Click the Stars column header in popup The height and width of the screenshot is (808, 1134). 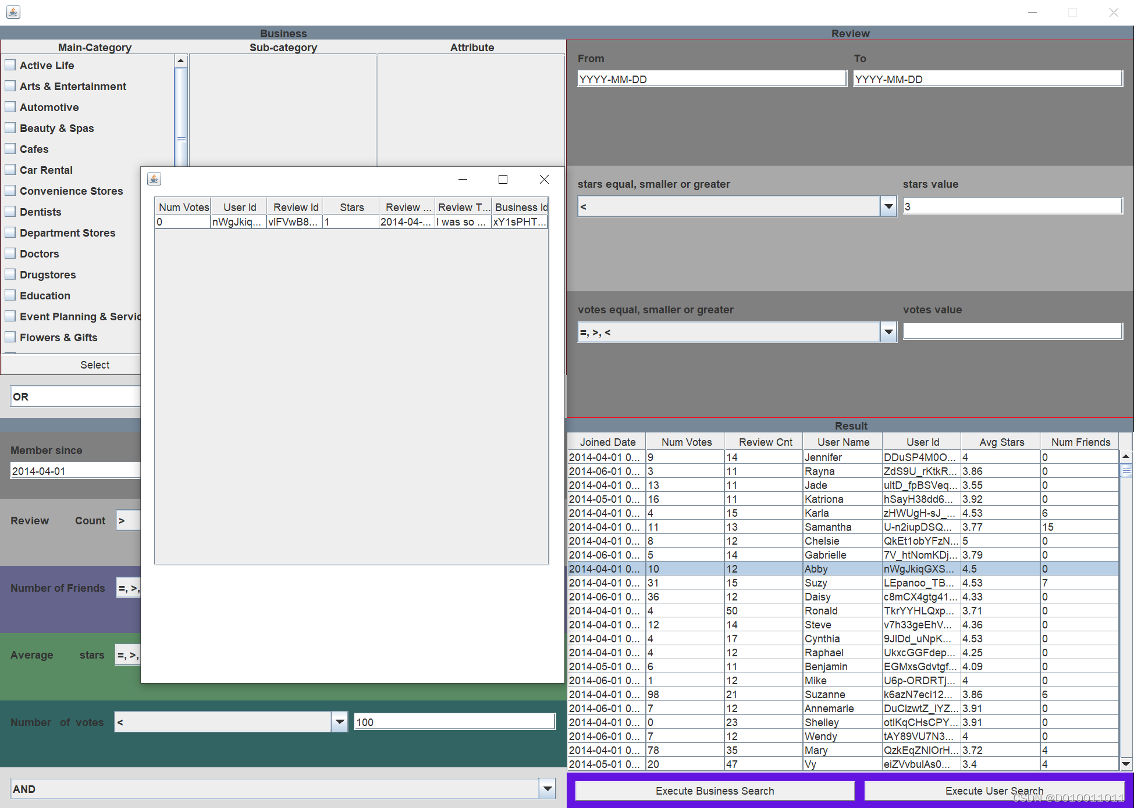[x=351, y=207]
